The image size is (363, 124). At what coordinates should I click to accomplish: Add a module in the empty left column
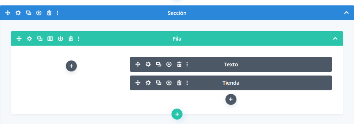[x=71, y=66]
